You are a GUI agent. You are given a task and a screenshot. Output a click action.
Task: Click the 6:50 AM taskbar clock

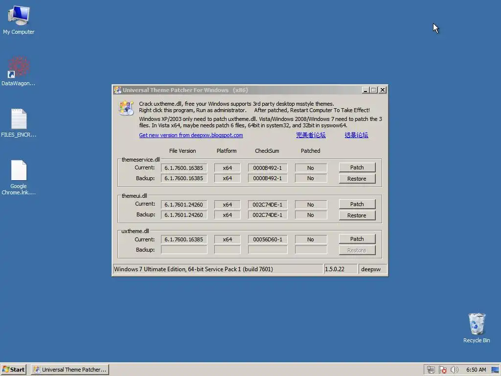coord(476,370)
